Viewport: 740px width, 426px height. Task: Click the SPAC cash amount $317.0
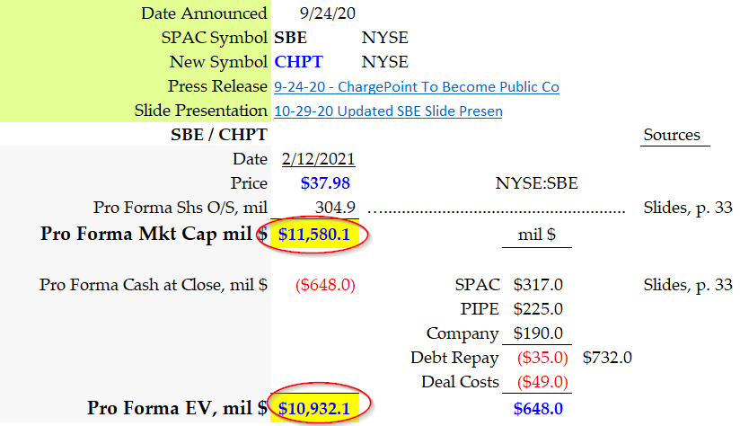pyautogui.click(x=538, y=285)
